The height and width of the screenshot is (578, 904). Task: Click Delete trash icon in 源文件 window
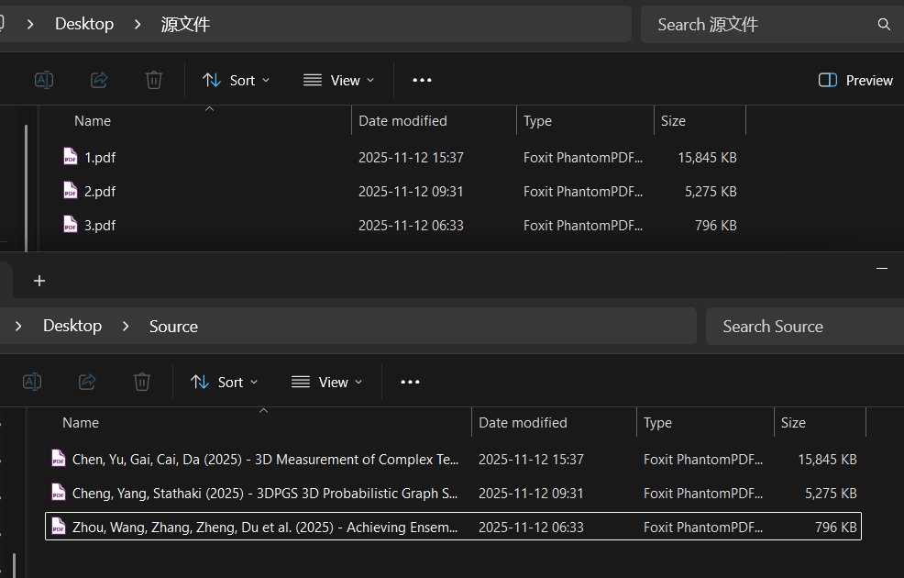[153, 80]
